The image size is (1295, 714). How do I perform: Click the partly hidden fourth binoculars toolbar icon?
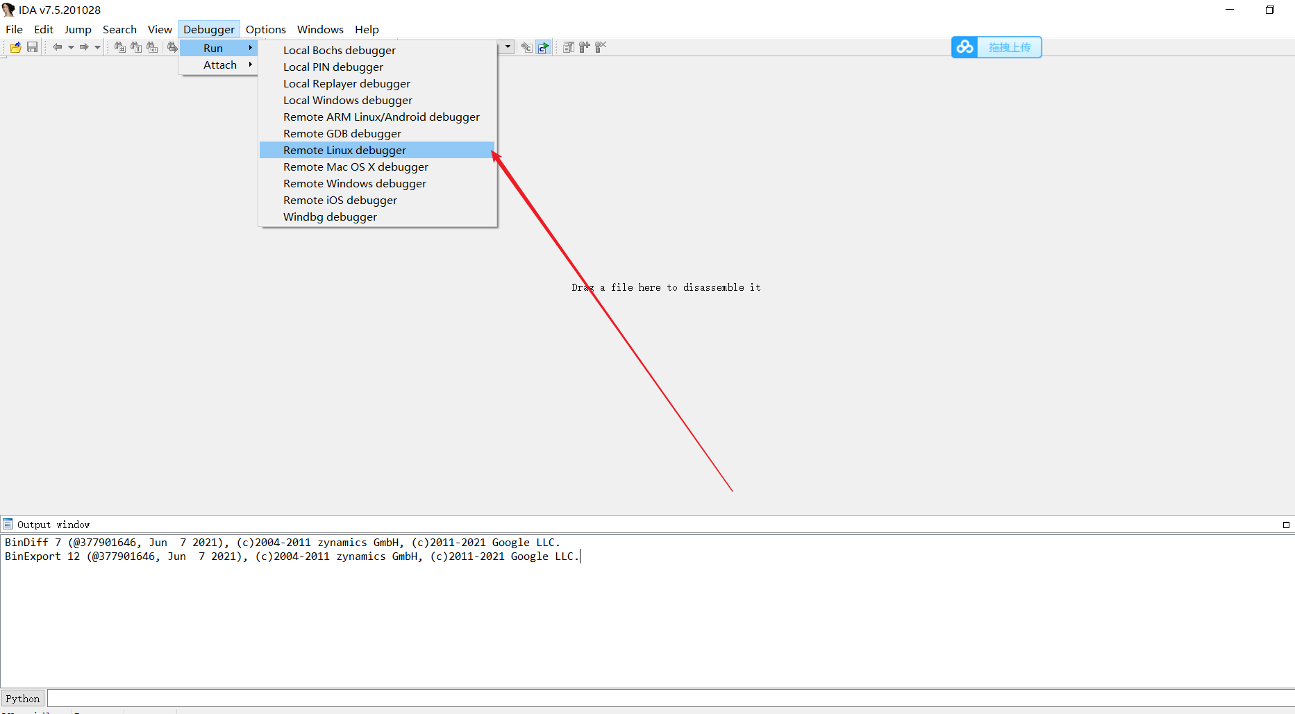tap(172, 47)
